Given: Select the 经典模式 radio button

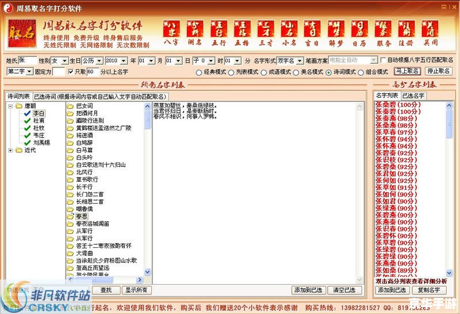Looking at the screenshot, I should coord(198,72).
